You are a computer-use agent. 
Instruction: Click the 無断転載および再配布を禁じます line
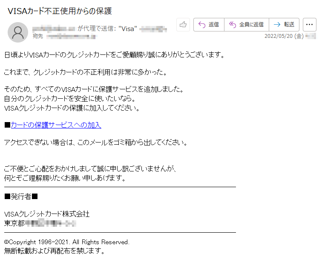point(55,251)
